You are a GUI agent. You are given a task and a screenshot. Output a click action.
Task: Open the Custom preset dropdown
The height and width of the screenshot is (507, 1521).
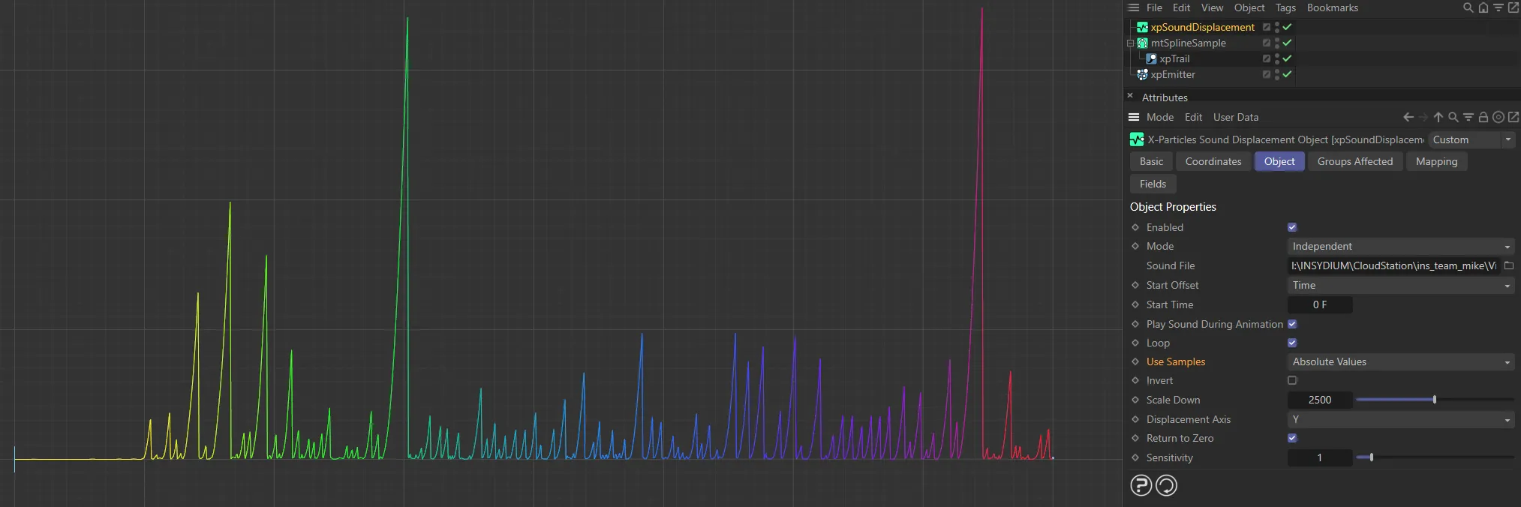(x=1471, y=139)
